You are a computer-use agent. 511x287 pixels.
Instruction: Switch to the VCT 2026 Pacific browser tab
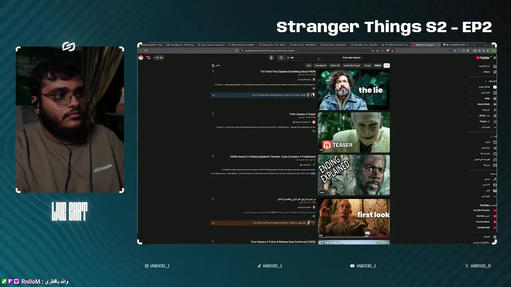[395, 45]
